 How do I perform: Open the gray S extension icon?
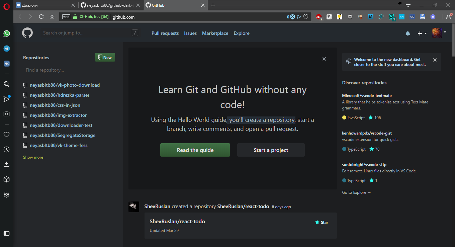point(329,16)
